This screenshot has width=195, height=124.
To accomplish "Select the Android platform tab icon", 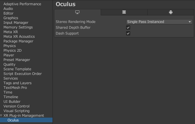I will tap(171, 12).
